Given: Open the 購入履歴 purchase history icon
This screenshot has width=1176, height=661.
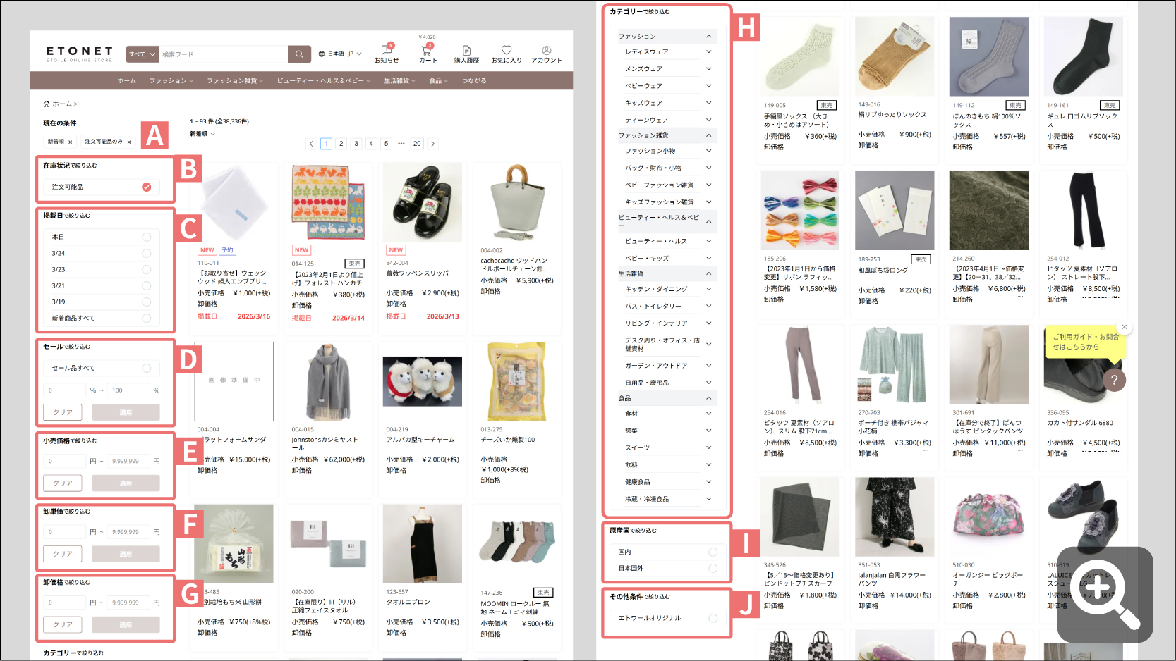Looking at the screenshot, I should pyautogui.click(x=466, y=51).
